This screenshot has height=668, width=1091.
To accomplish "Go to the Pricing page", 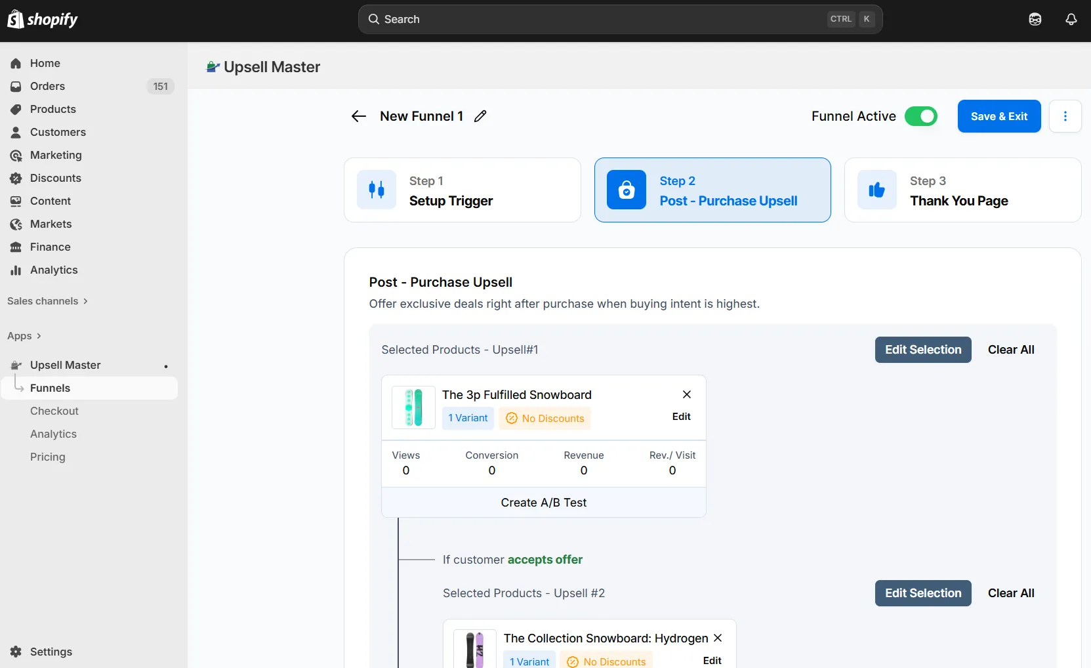I will [x=47, y=457].
